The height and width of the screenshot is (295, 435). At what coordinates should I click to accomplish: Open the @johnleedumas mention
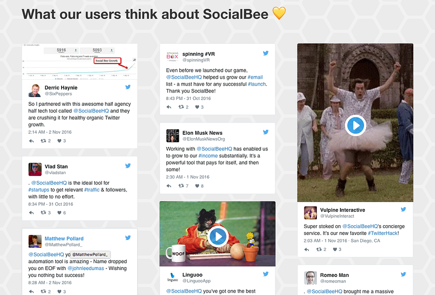coord(86,268)
